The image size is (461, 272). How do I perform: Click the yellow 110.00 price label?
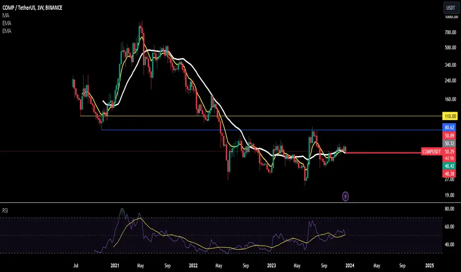pyautogui.click(x=450, y=116)
